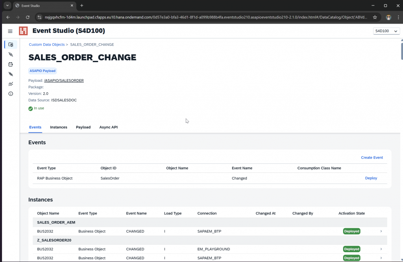Open the browser tab search dropdown

coord(7,5)
